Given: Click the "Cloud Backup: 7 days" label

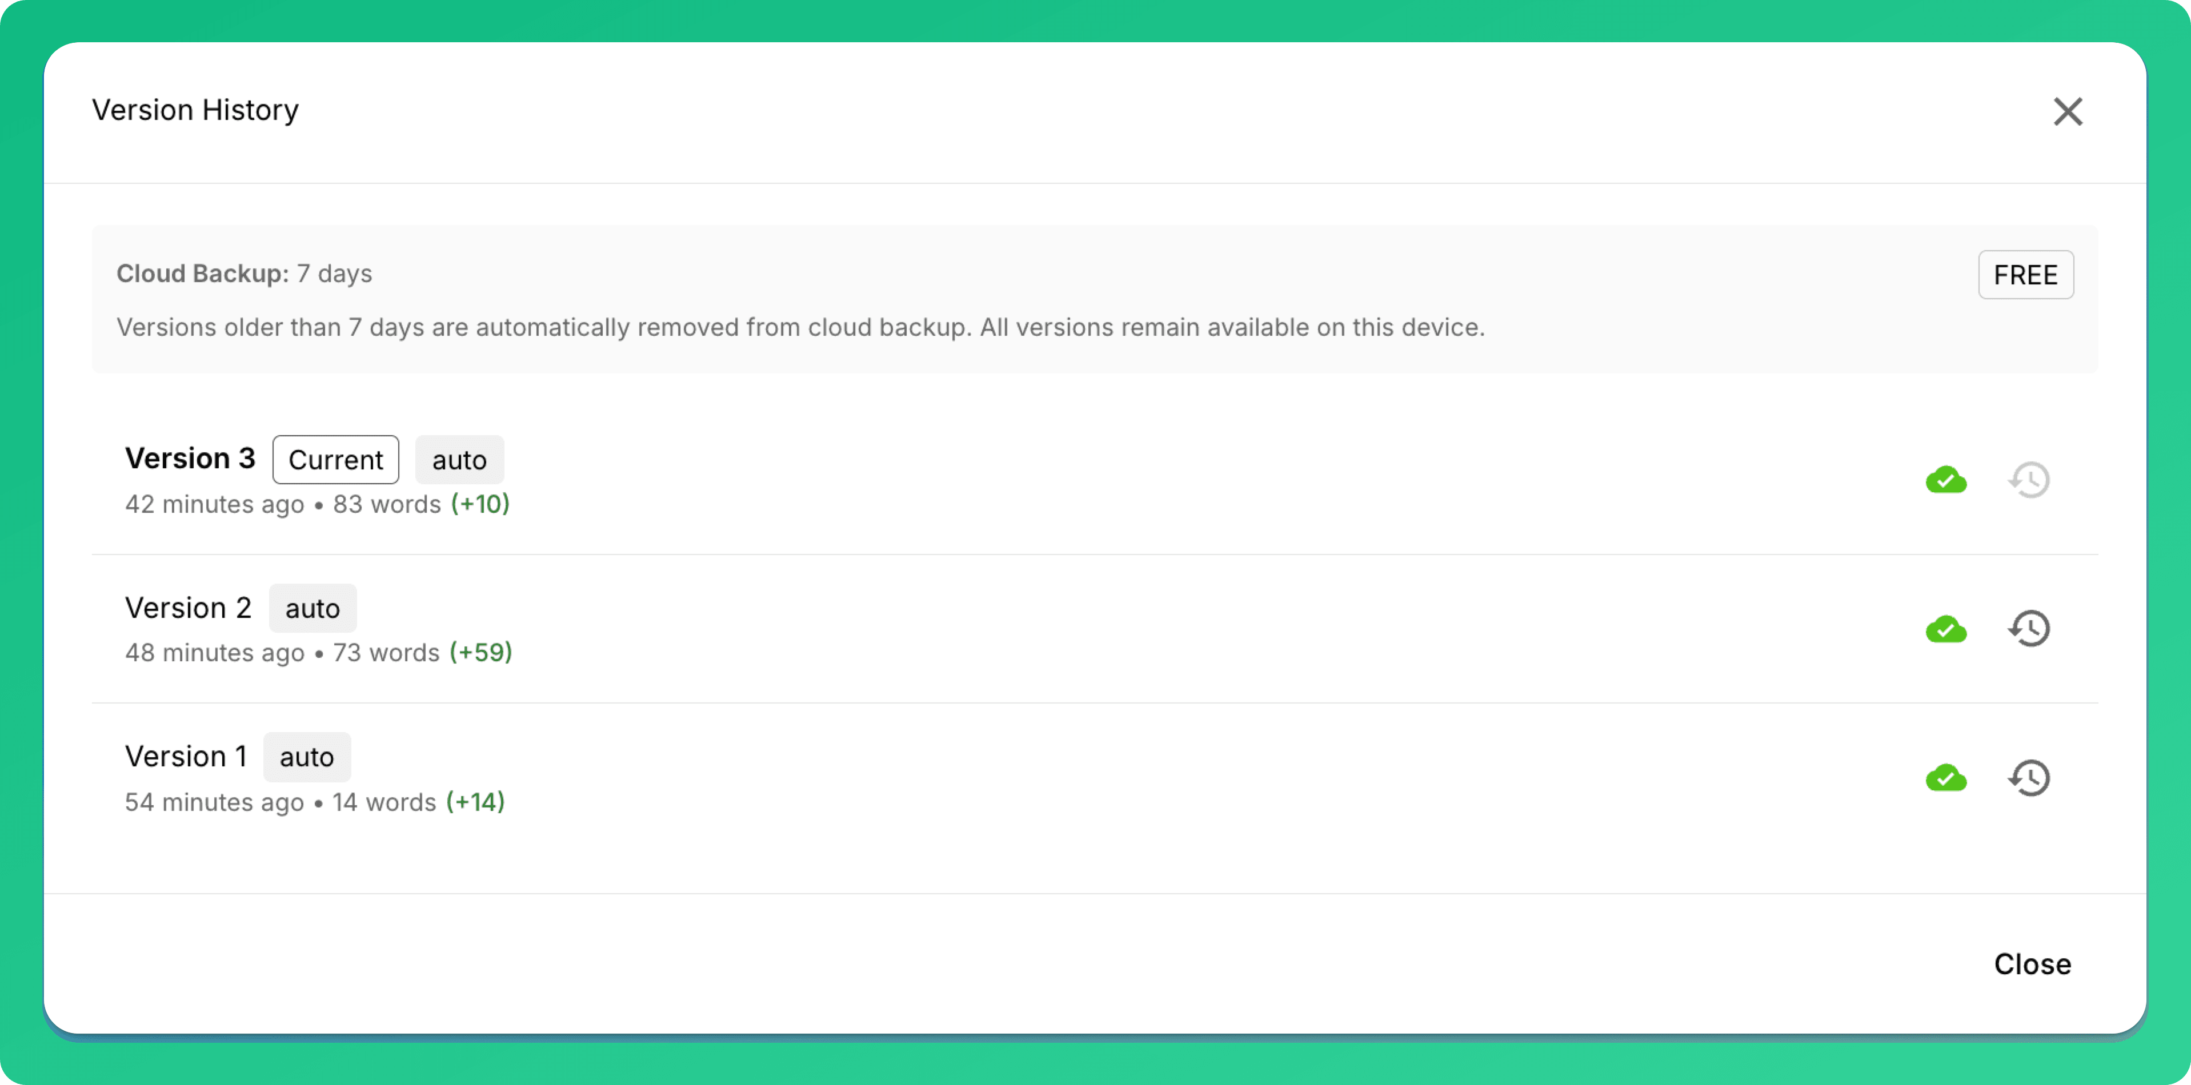Looking at the screenshot, I should coord(244,274).
